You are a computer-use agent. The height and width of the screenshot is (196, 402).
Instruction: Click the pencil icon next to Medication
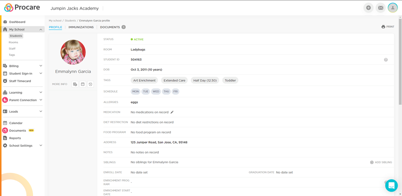pos(172,112)
